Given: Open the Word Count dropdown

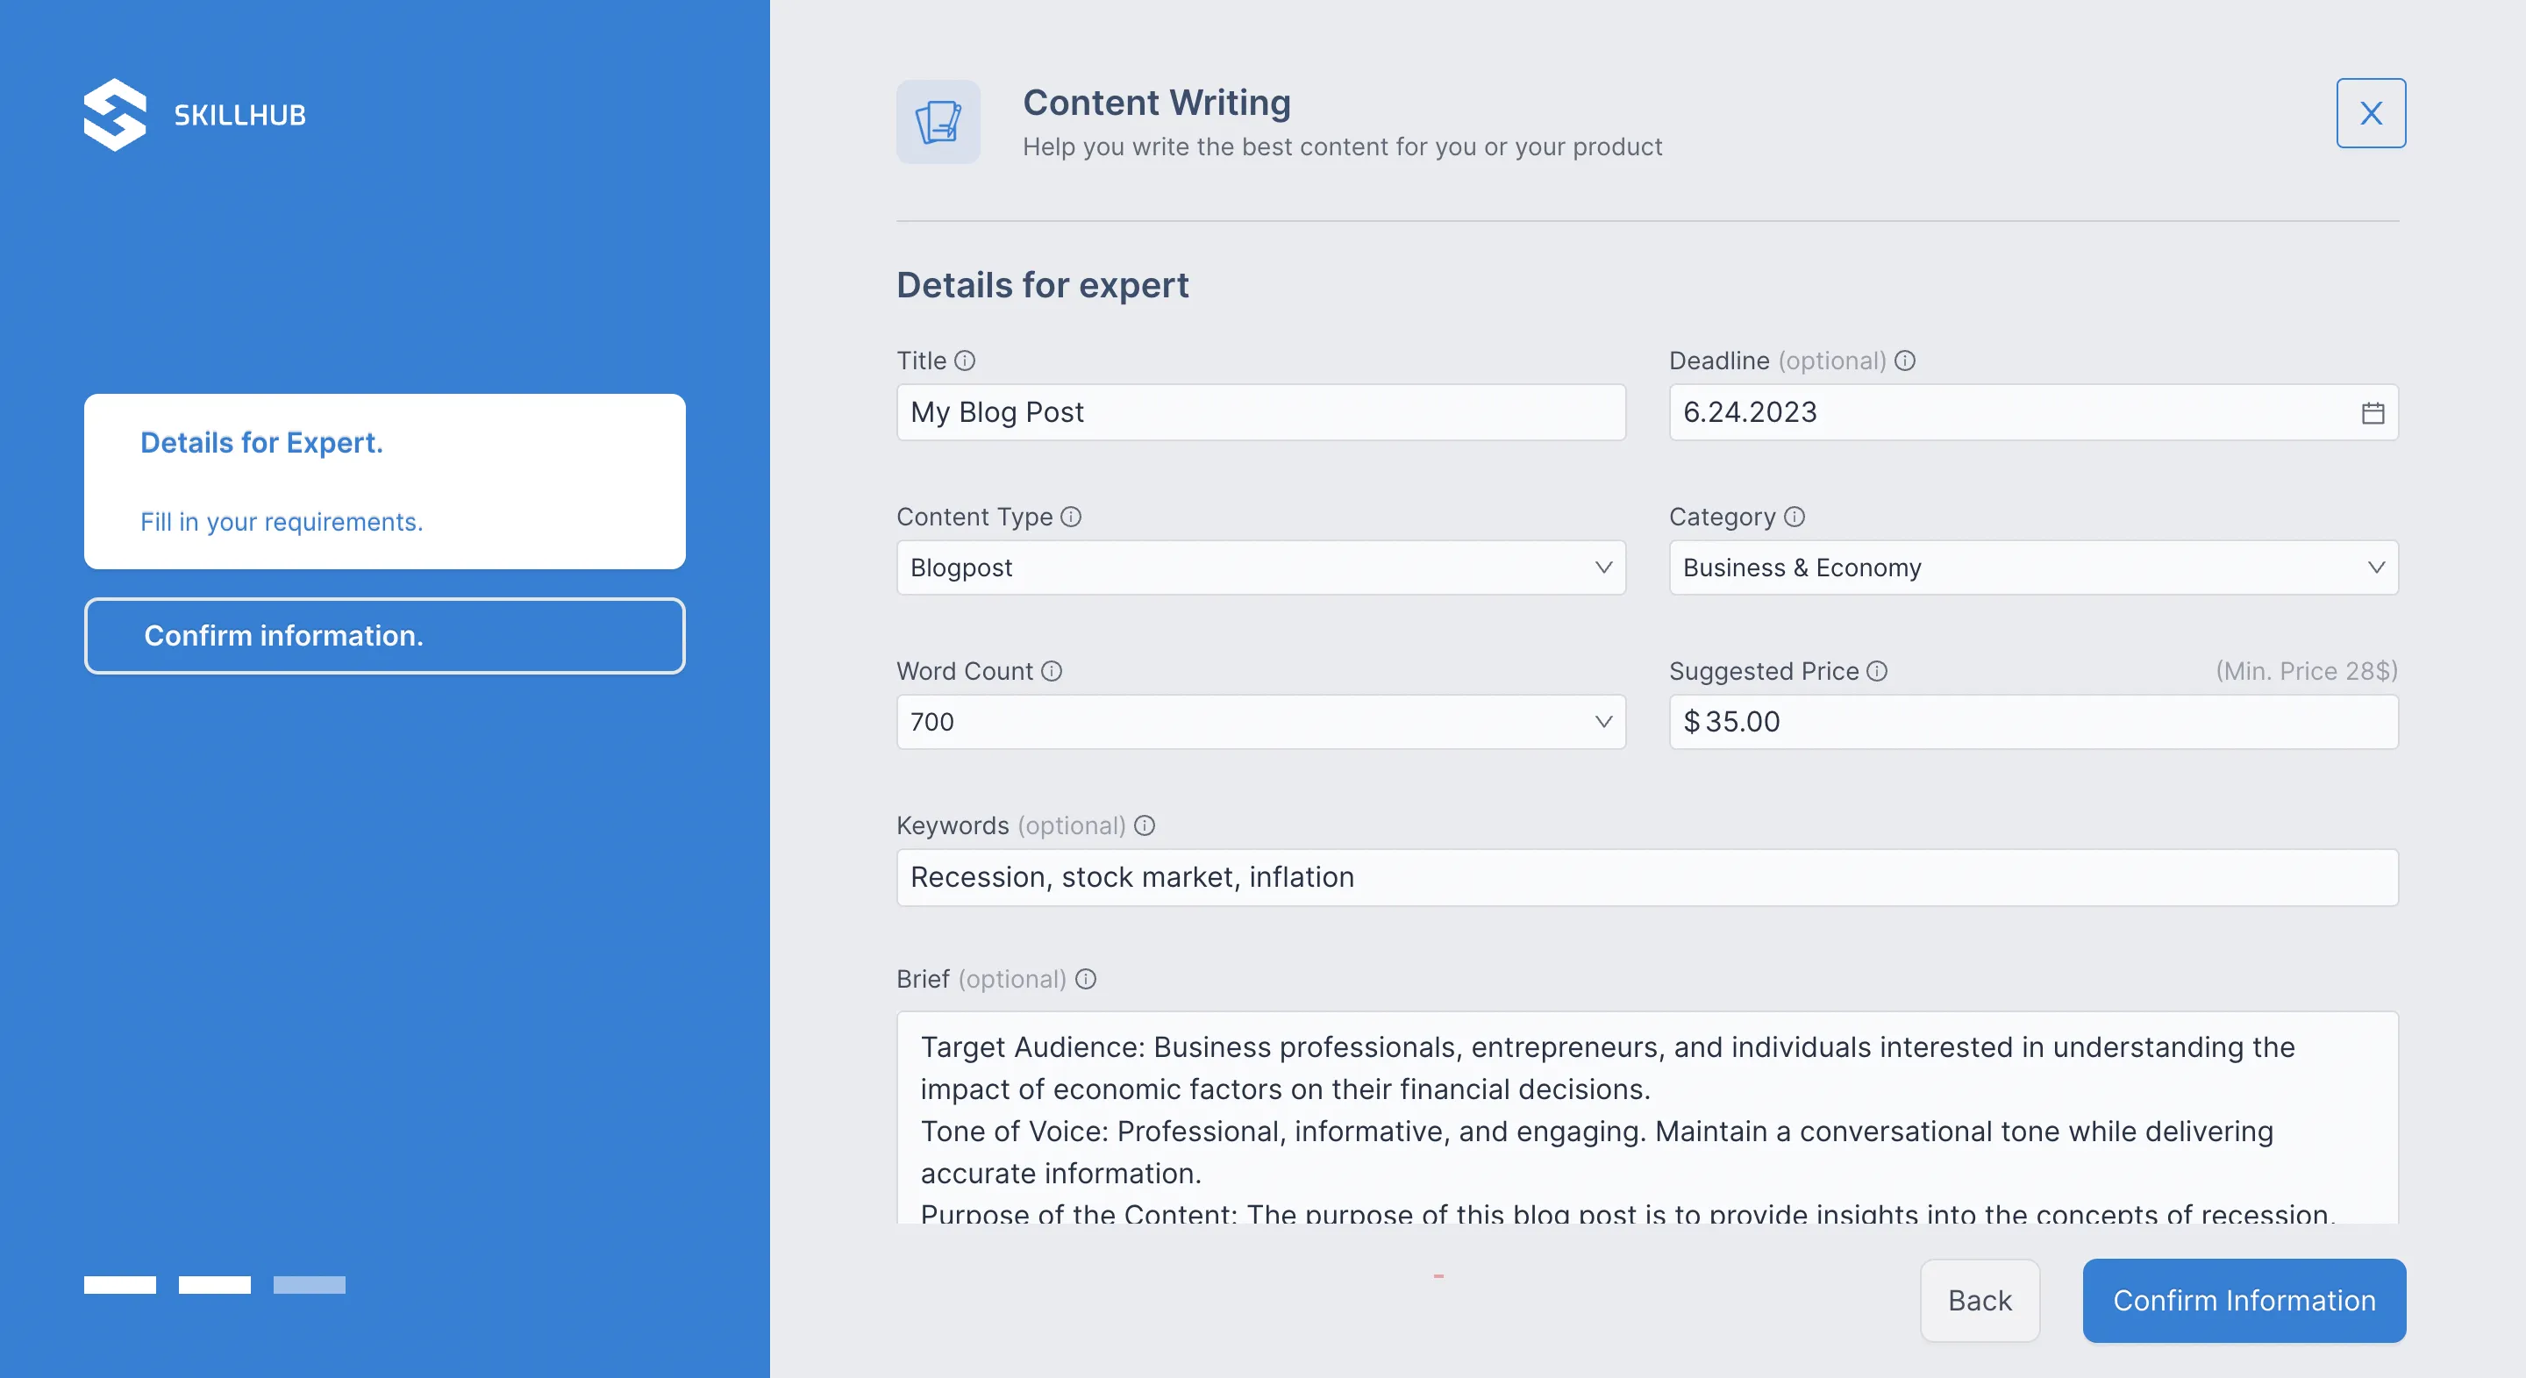Looking at the screenshot, I should click(1602, 722).
